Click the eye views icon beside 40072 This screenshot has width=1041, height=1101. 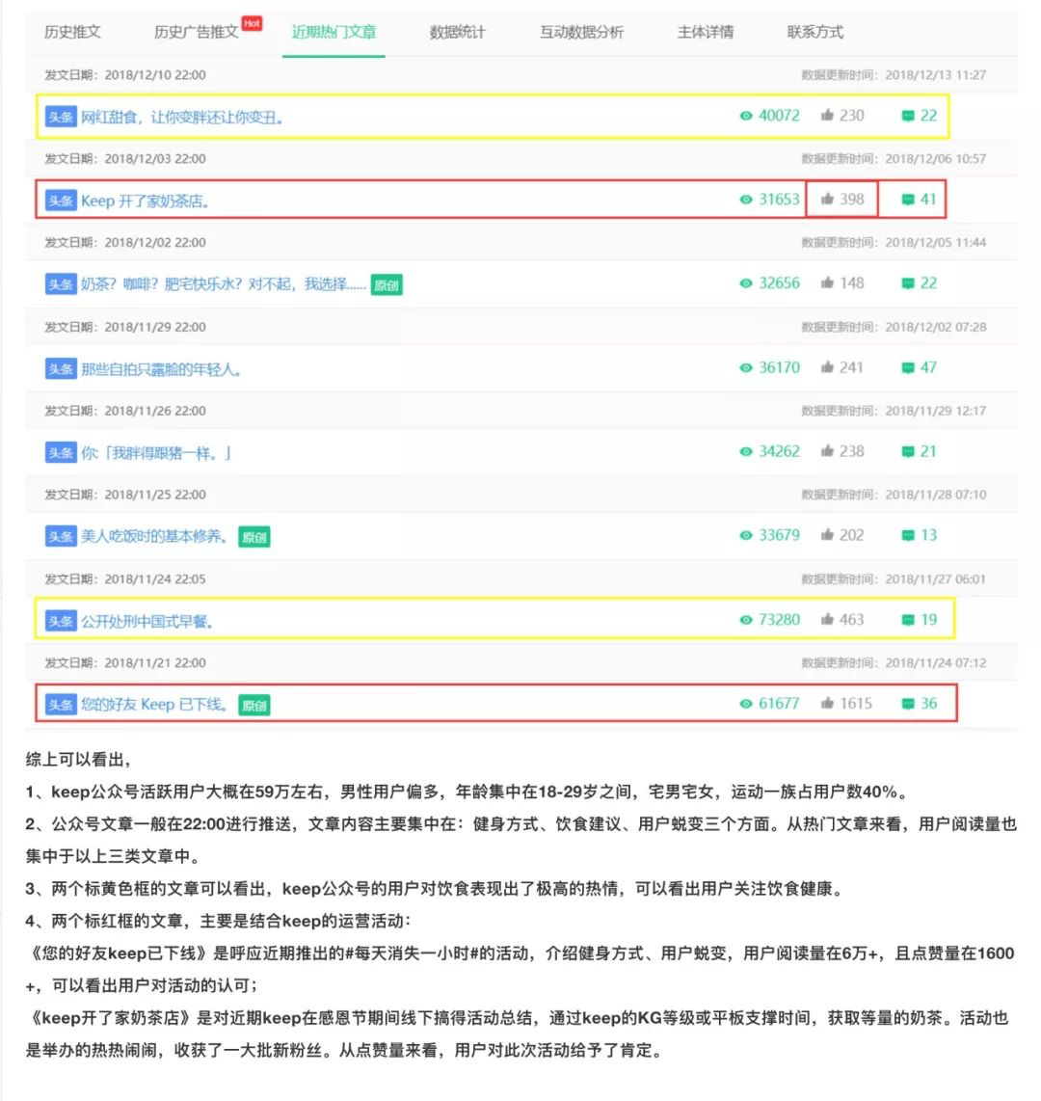[745, 116]
